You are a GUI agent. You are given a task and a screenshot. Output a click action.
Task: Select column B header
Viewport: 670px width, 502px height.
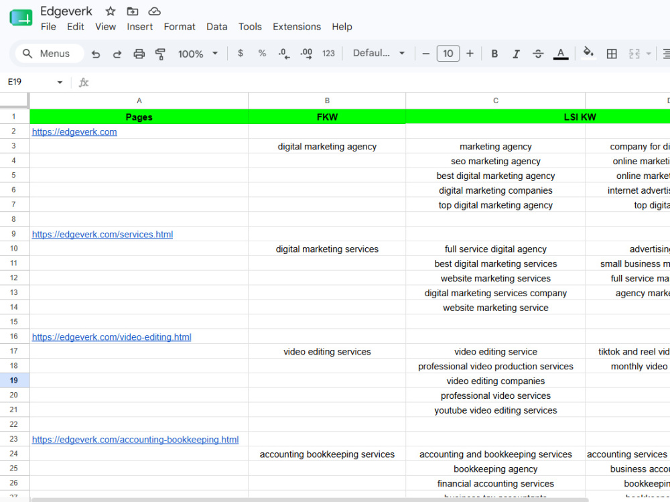tap(327, 101)
